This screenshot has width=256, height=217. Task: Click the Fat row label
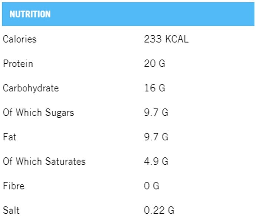tap(9, 137)
